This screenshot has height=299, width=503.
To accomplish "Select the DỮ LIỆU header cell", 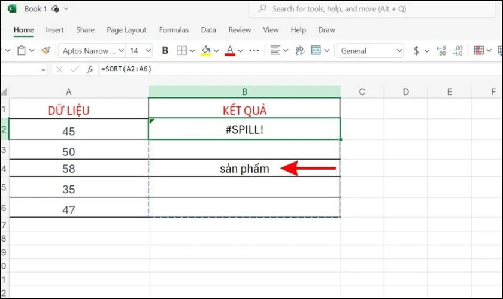I will point(79,108).
